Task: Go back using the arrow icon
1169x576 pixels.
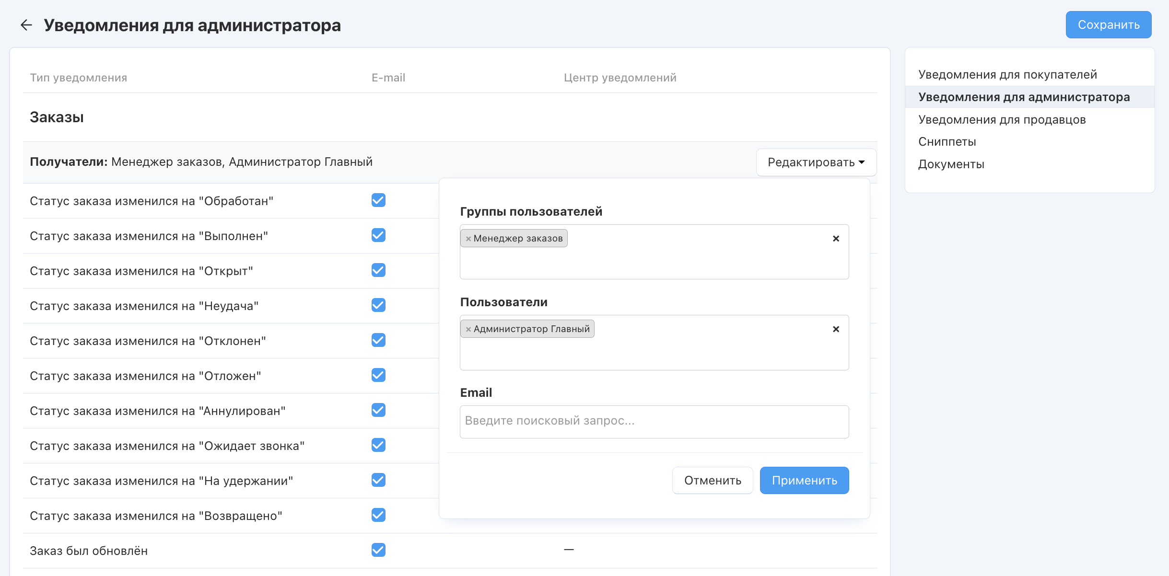Action: [26, 25]
